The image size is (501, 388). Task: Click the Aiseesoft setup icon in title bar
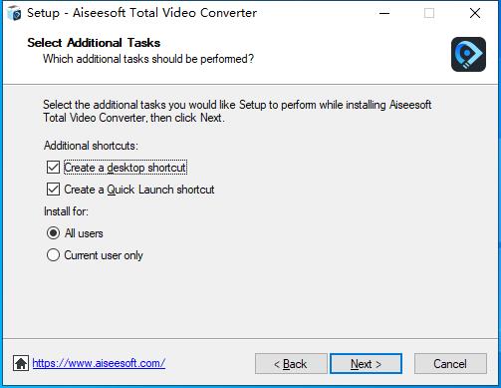[x=14, y=13]
